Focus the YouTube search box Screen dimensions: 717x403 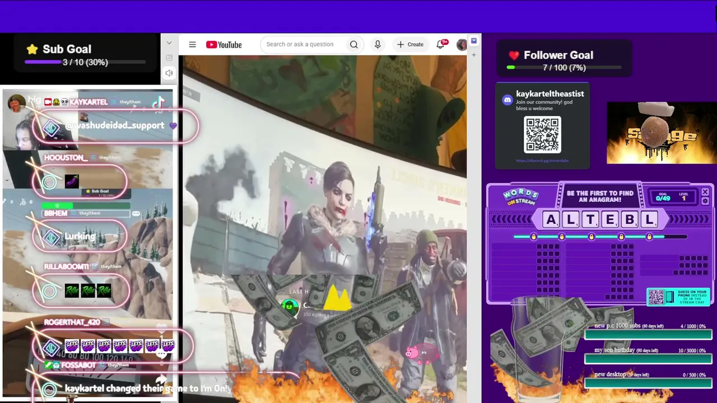(x=304, y=45)
